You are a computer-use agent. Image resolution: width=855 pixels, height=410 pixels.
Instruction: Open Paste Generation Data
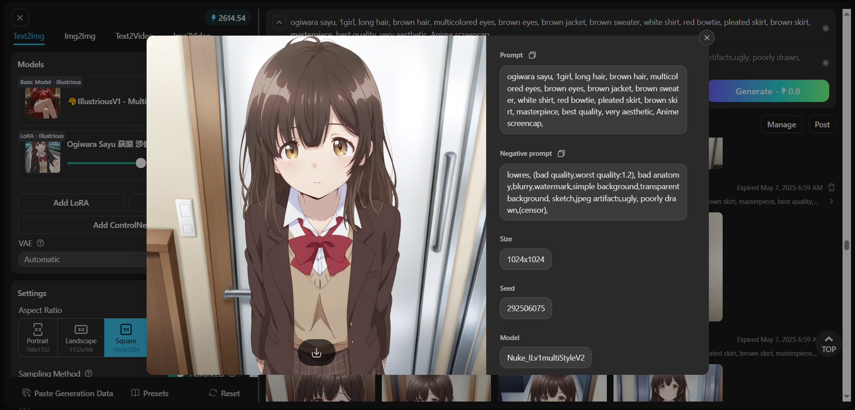(x=68, y=394)
